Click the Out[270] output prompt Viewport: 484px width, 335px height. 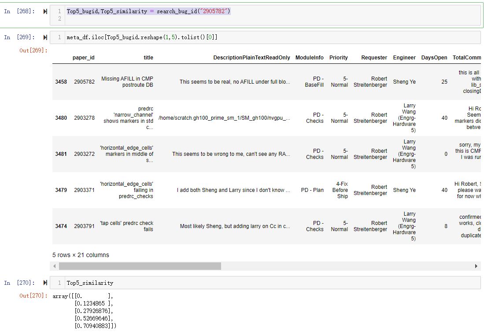click(x=33, y=296)
